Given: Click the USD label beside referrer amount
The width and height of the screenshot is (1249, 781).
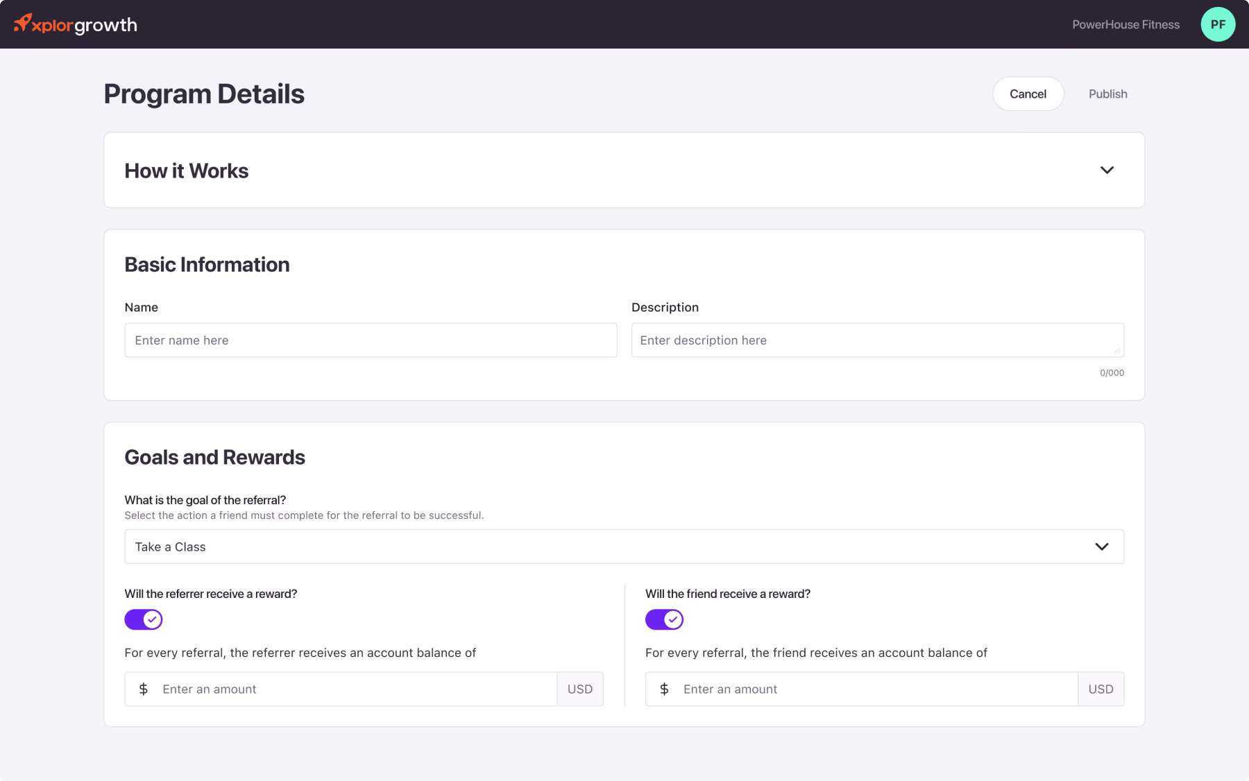Looking at the screenshot, I should (x=580, y=689).
